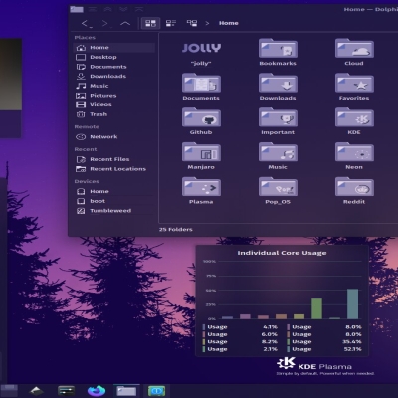The image size is (398, 398).
Task: Go back with the Back arrow in Dolphin
Action: (x=85, y=23)
